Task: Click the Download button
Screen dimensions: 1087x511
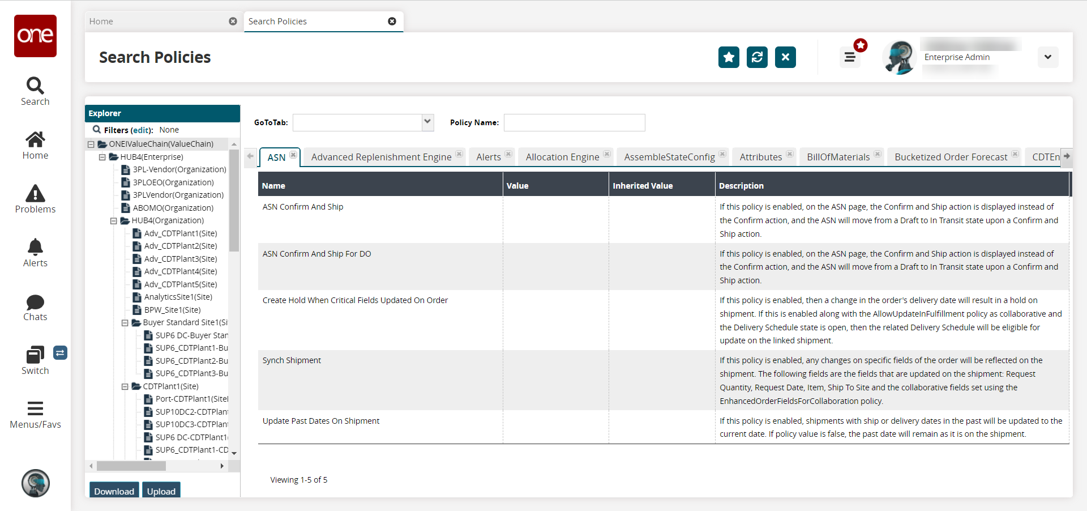Action: (x=114, y=491)
